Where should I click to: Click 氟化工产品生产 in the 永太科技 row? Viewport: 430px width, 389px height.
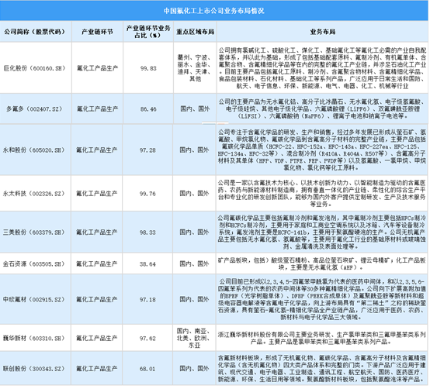[x=97, y=194]
